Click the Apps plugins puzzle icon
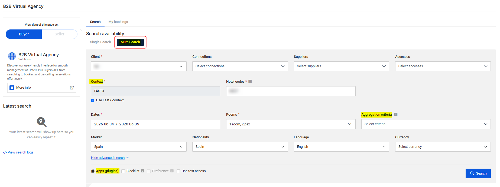The height and width of the screenshot is (187, 500). [x=93, y=171]
